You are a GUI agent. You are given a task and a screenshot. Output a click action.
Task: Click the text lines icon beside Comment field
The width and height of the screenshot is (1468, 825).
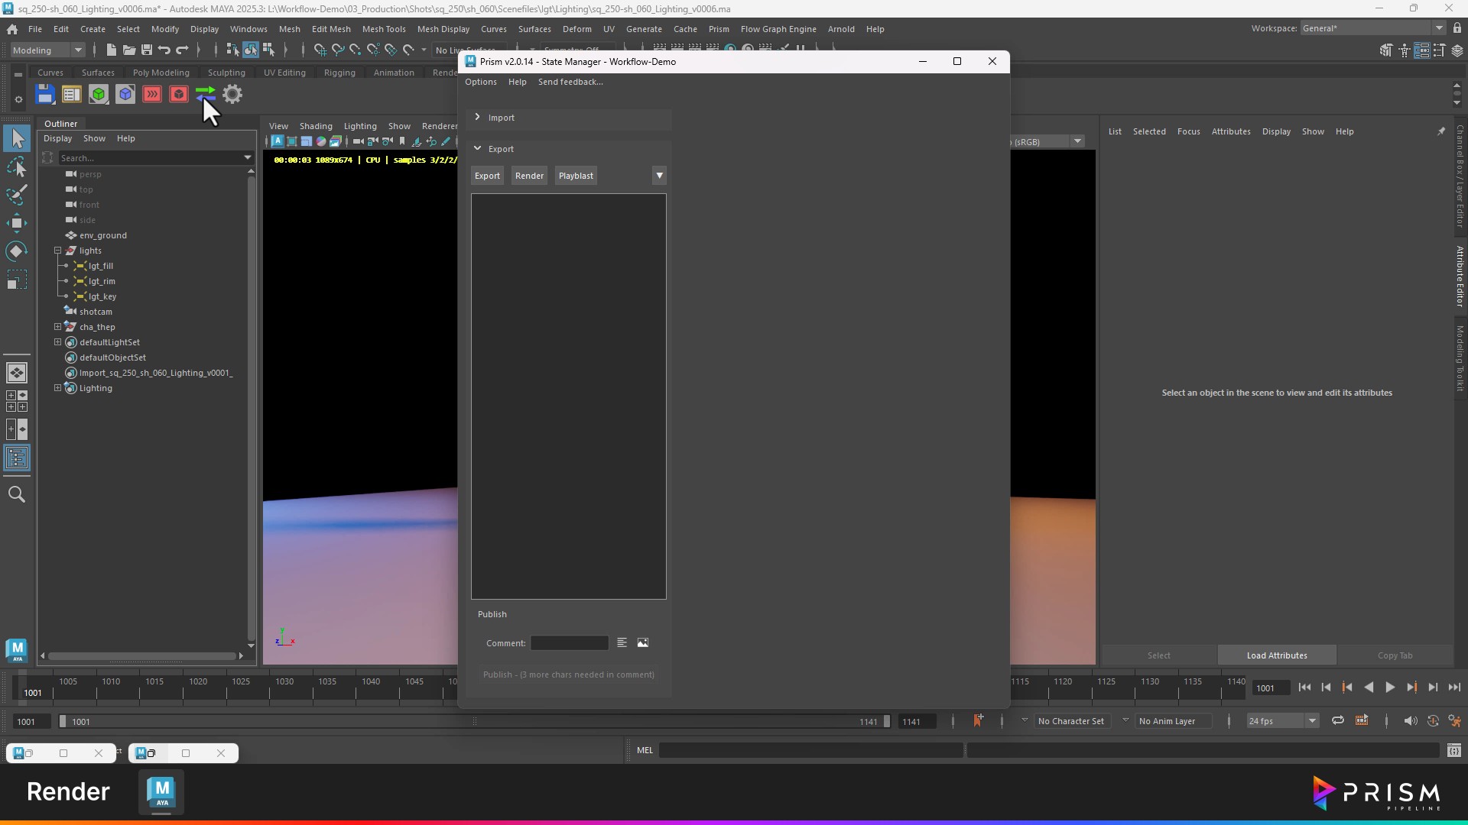pyautogui.click(x=622, y=643)
